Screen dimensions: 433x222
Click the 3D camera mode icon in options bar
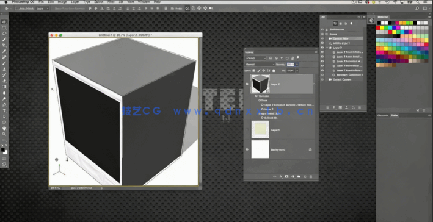pyautogui.click(x=211, y=9)
